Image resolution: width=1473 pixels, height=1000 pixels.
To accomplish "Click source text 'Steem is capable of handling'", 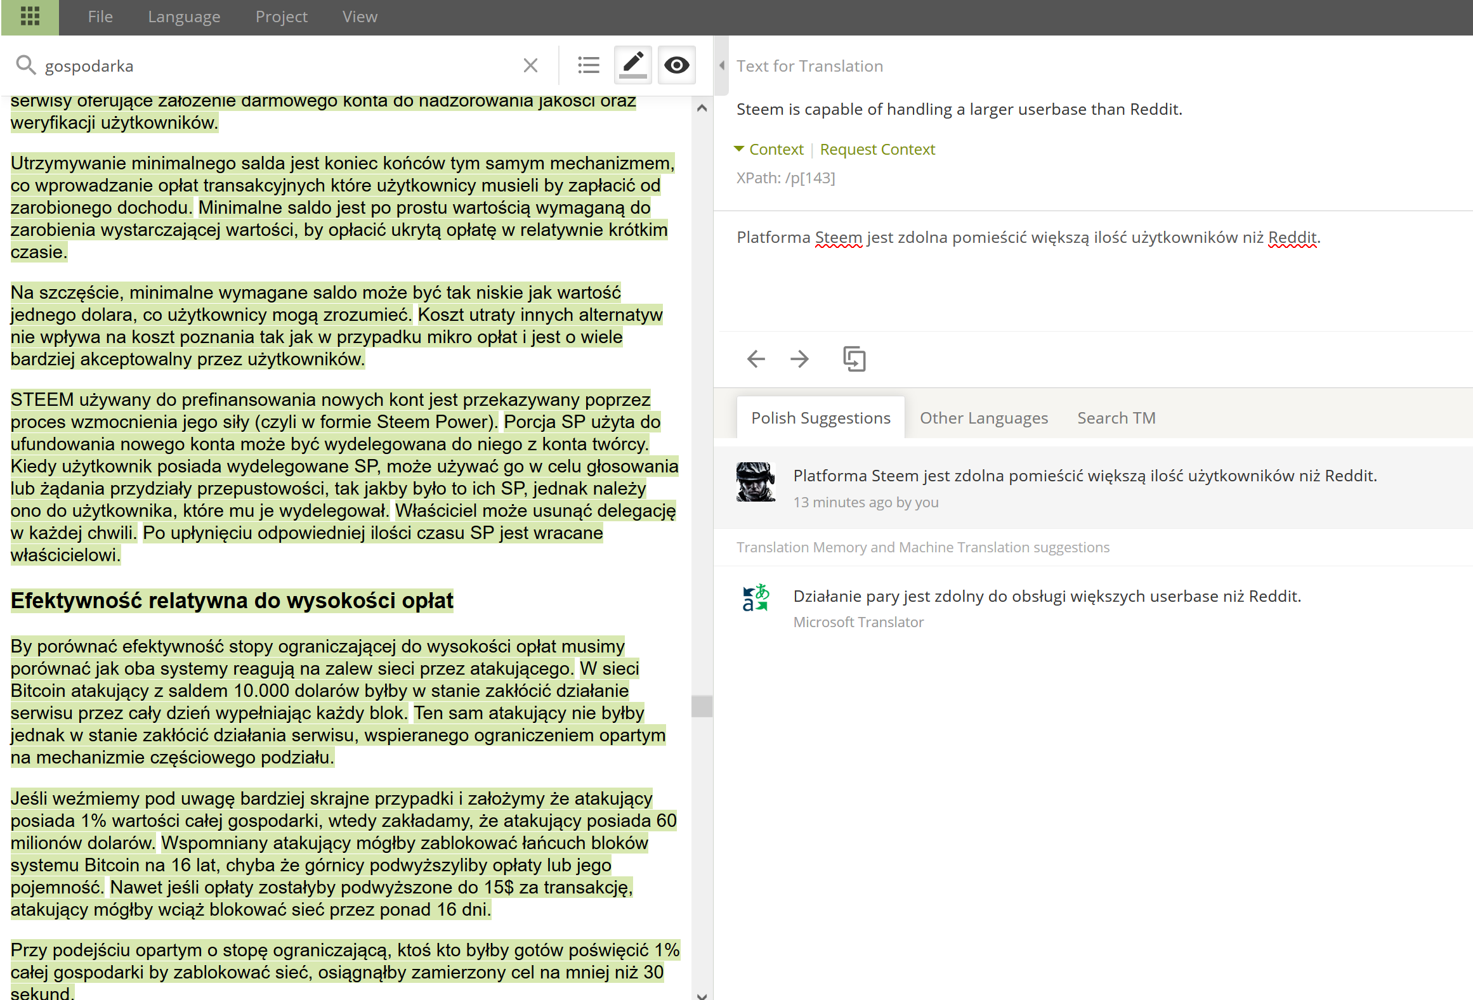I will point(959,109).
